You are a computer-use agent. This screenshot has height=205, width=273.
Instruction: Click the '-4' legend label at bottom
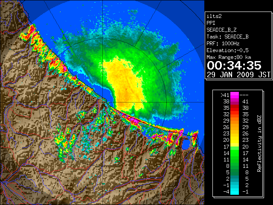pos(226,192)
